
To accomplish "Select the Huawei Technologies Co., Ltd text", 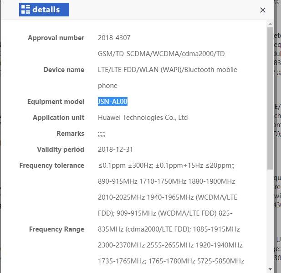I will coord(143,118).
